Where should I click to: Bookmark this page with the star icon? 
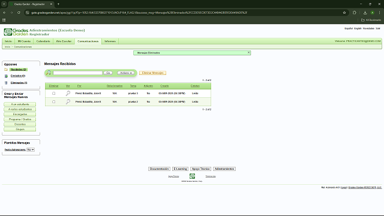(x=344, y=13)
